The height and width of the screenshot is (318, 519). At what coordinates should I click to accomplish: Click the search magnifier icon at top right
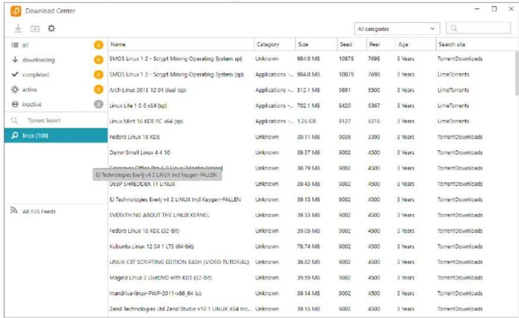[454, 28]
